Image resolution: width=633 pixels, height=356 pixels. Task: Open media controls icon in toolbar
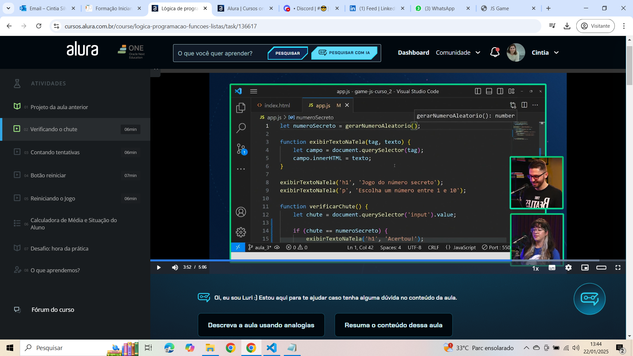552,26
